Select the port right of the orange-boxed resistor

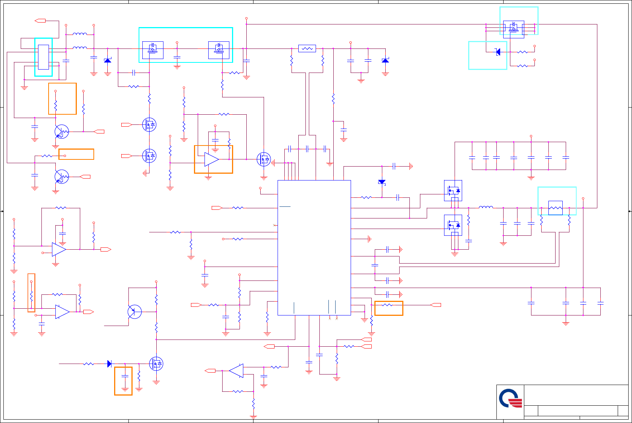[x=435, y=305]
